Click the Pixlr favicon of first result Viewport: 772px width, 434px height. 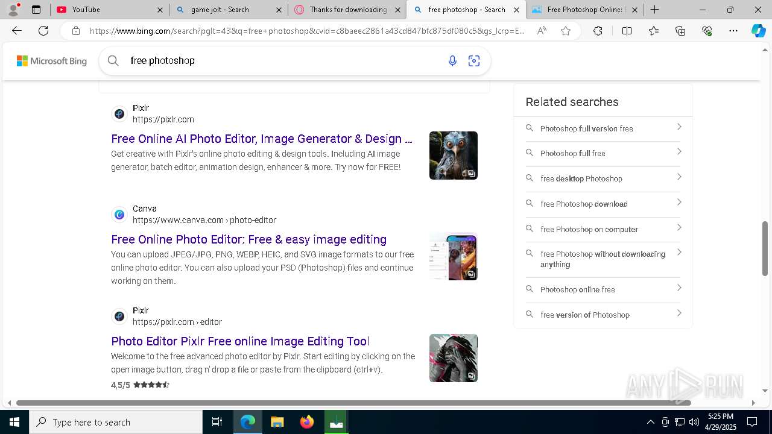click(x=119, y=114)
